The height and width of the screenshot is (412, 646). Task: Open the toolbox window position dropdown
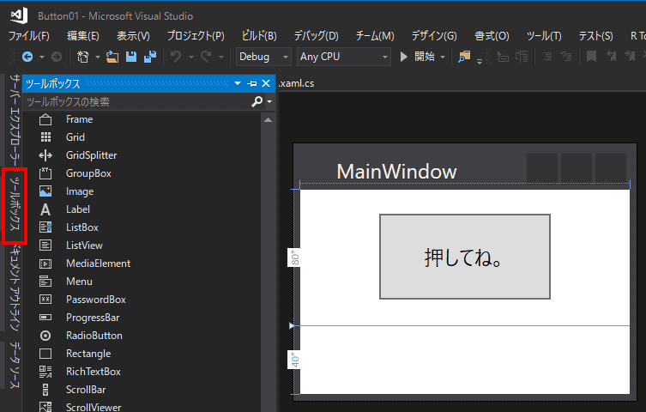pos(238,83)
